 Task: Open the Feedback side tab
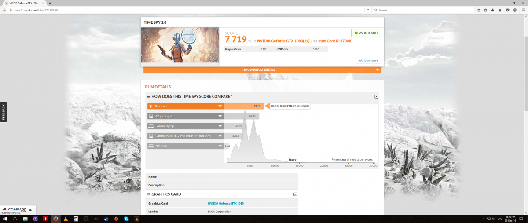tap(3, 112)
